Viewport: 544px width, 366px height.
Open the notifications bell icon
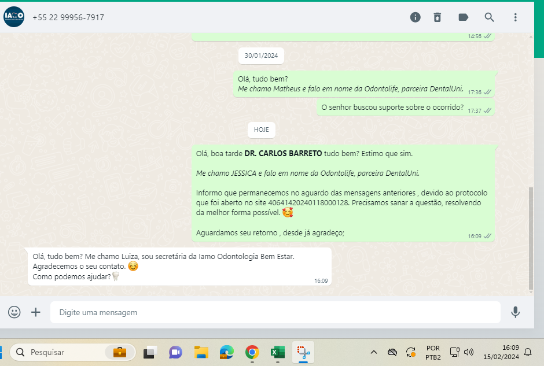tap(528, 353)
